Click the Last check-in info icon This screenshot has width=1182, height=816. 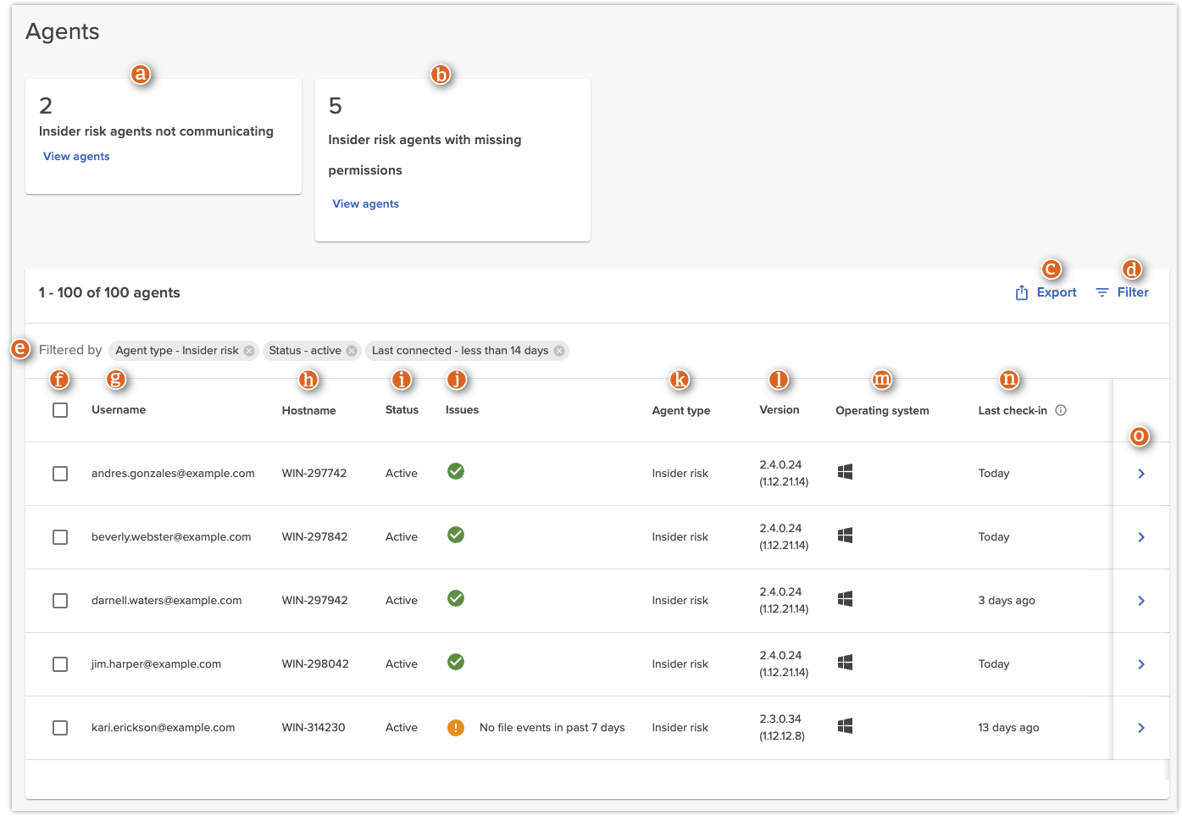click(1061, 410)
